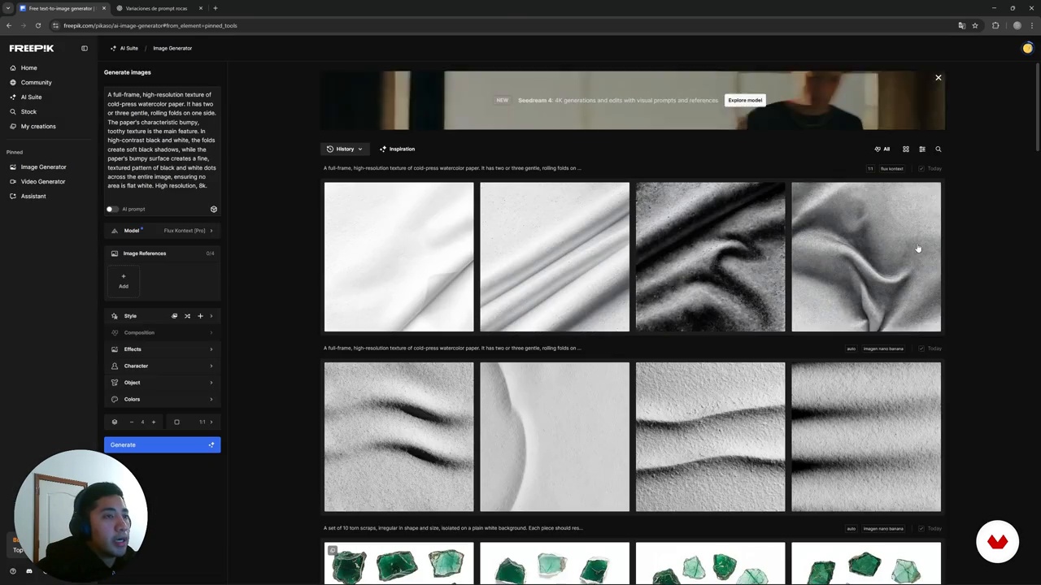Expand the Object section
Screen dimensions: 1041x585
(162, 383)
